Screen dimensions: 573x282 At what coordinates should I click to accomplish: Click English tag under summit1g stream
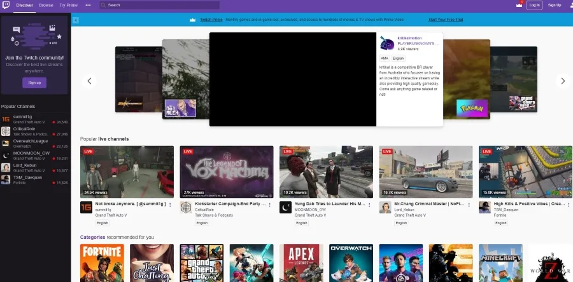click(x=103, y=223)
